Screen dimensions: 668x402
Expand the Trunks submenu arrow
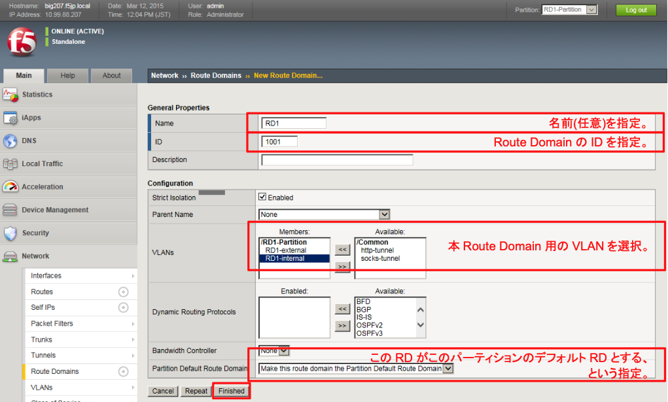point(133,339)
